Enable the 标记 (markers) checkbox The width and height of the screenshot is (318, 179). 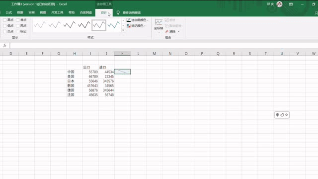[18, 31]
